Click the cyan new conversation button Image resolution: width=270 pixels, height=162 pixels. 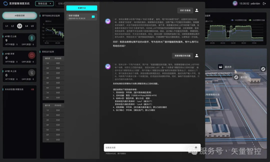click(x=81, y=8)
